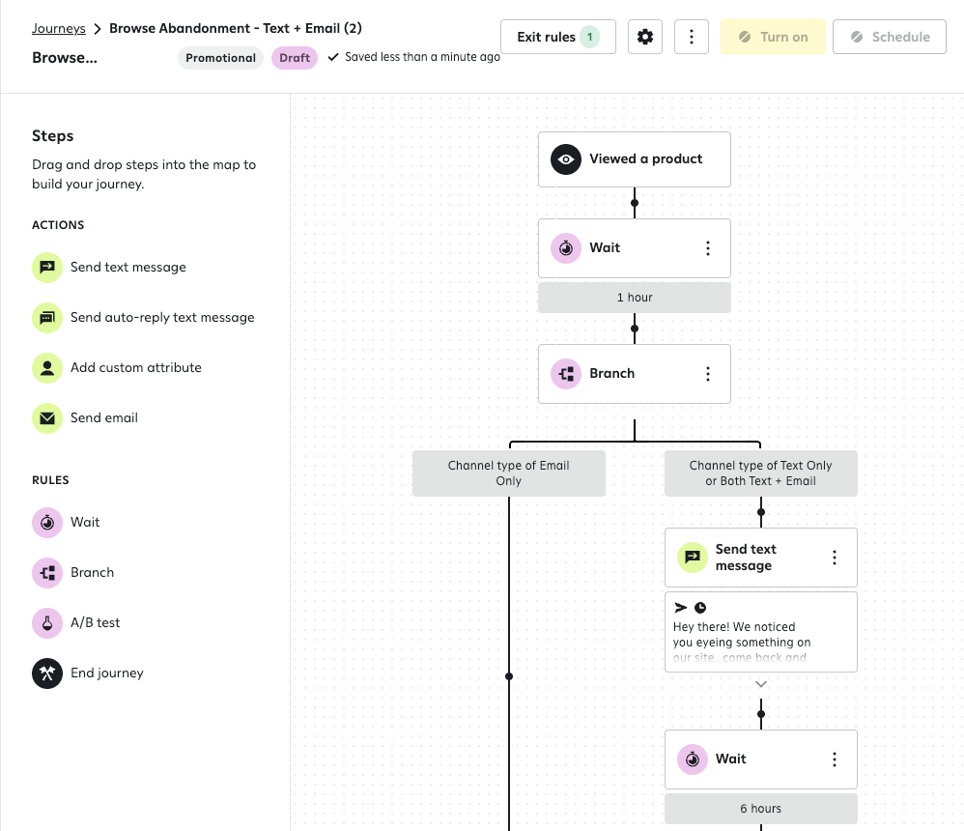Open Exit rules

tap(558, 37)
